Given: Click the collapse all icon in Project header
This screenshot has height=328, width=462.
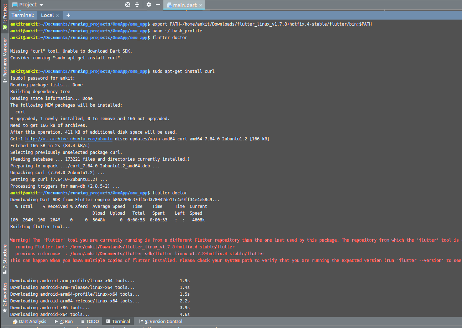Looking at the screenshot, I should (137, 5).
